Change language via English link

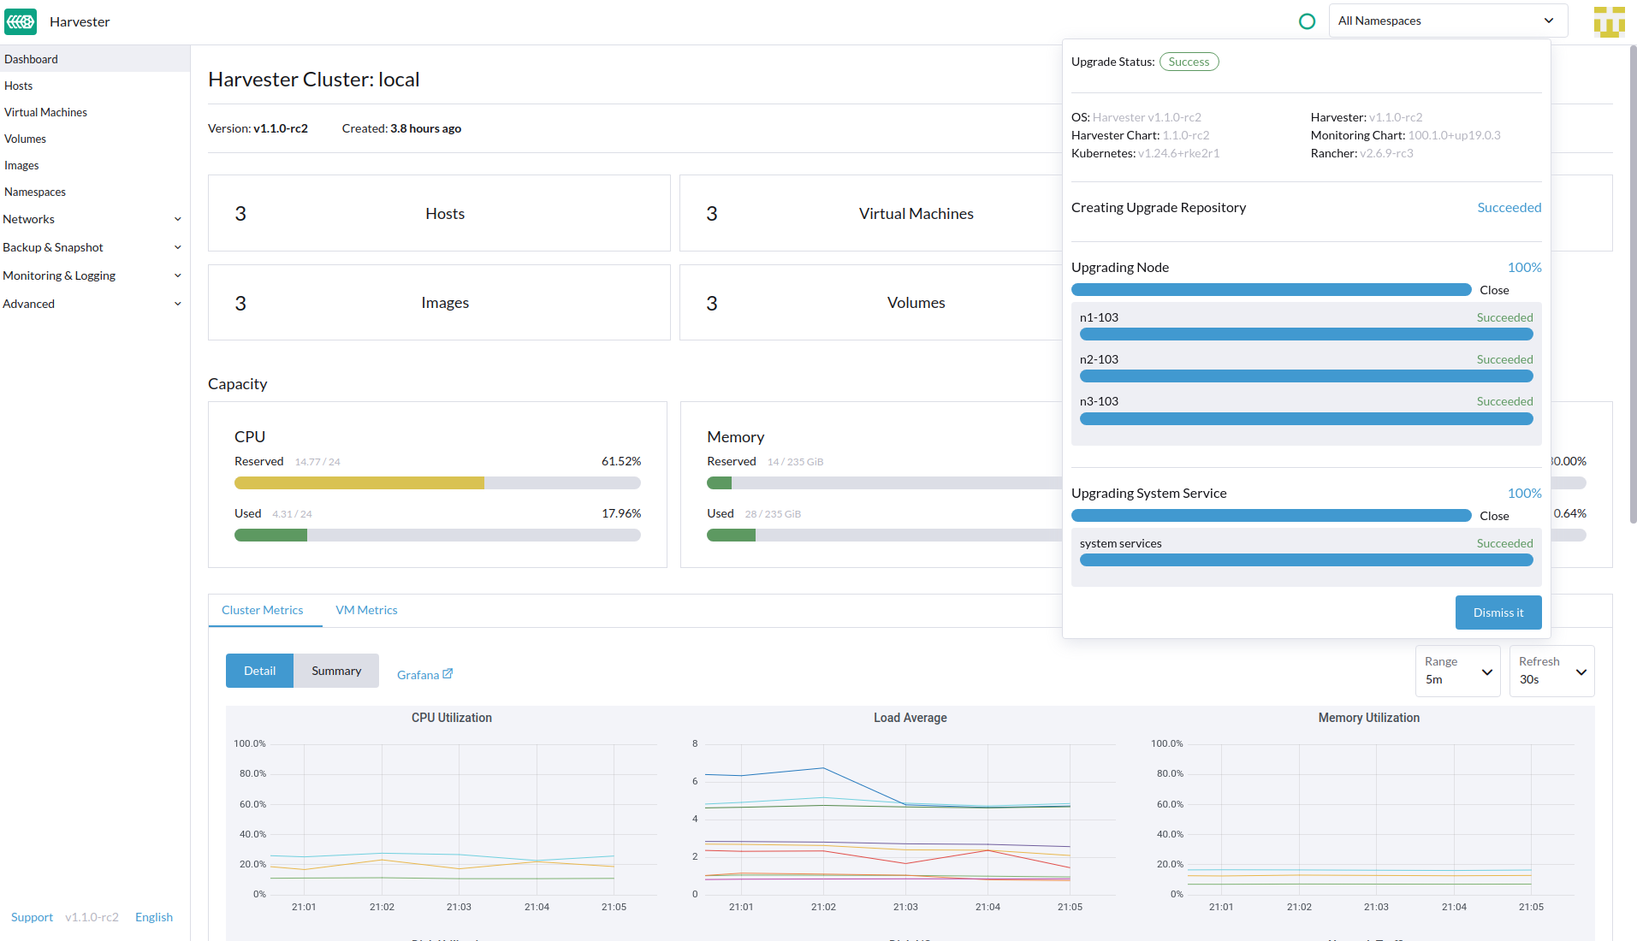(154, 917)
